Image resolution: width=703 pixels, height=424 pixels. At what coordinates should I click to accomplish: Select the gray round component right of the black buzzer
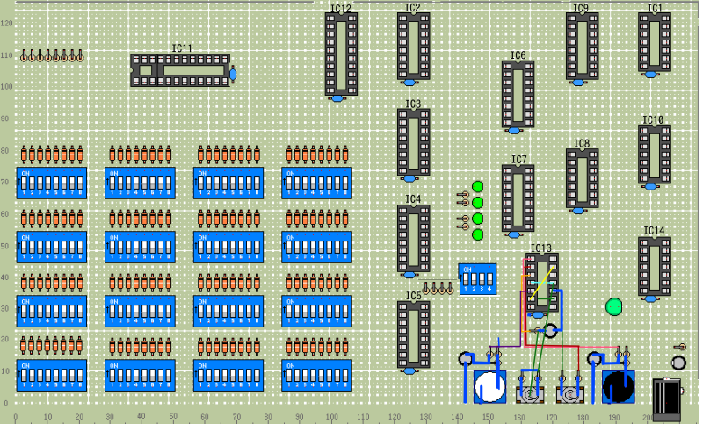tap(678, 363)
